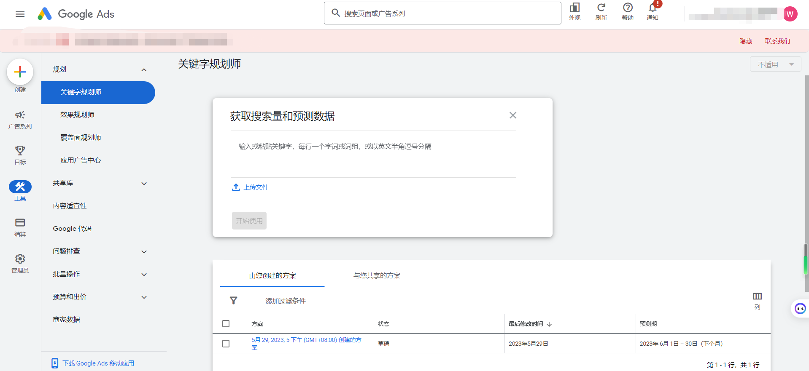Open the 不适用 dropdown
The height and width of the screenshot is (371, 809).
775,64
